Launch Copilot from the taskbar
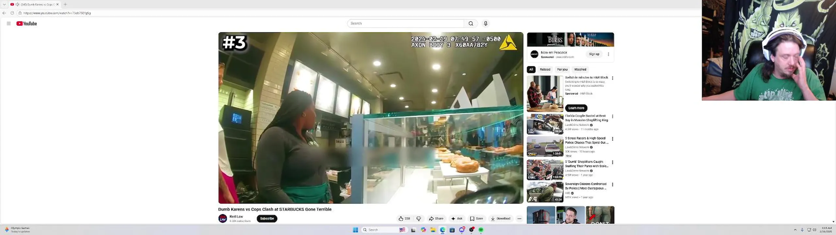Screen dimensions: 836x235 [423, 230]
